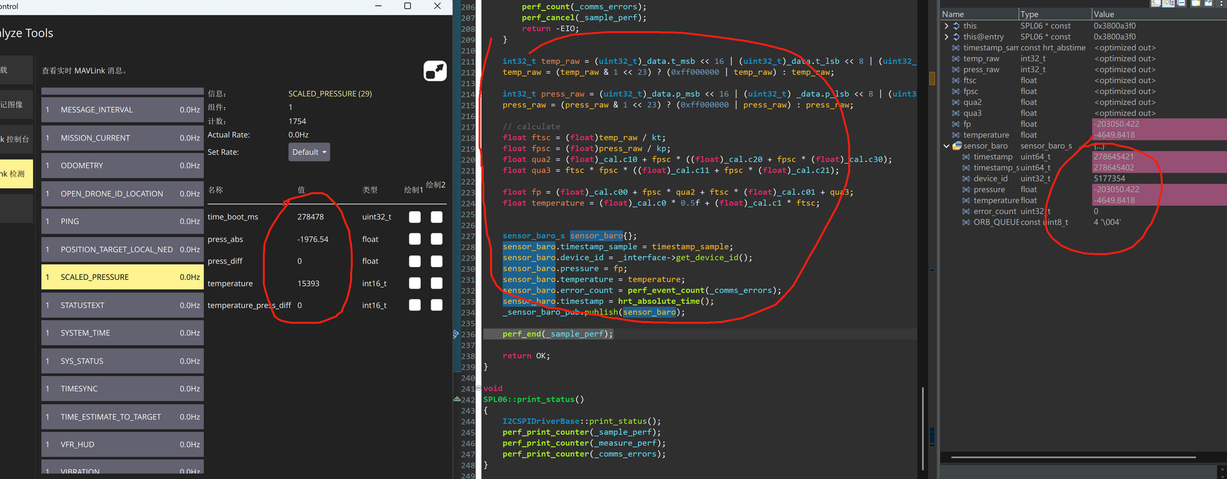Check plot 1 box for temperature row

click(x=415, y=284)
